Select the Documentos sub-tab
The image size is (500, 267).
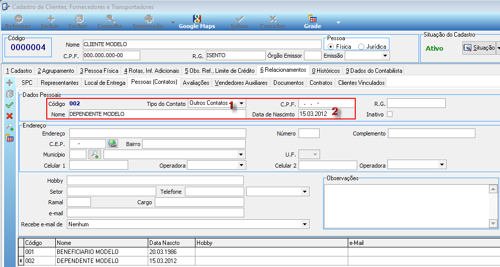[x=288, y=82]
